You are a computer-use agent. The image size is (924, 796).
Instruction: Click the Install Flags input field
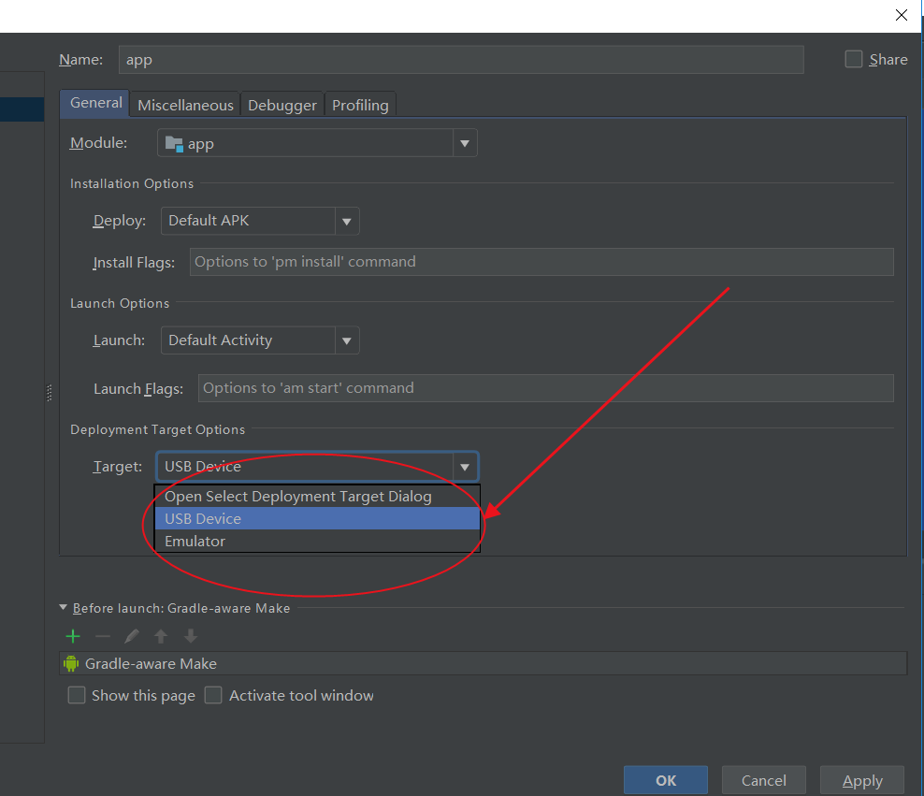tap(541, 262)
